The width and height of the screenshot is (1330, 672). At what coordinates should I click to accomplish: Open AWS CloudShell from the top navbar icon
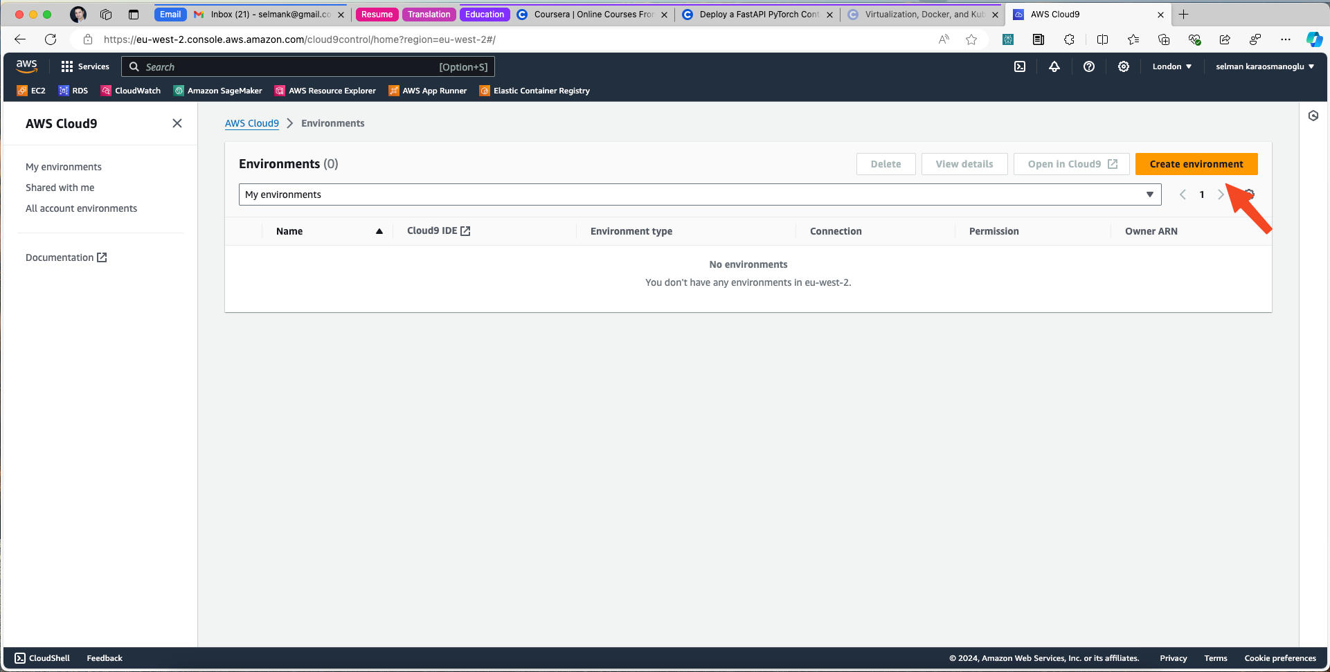1020,66
